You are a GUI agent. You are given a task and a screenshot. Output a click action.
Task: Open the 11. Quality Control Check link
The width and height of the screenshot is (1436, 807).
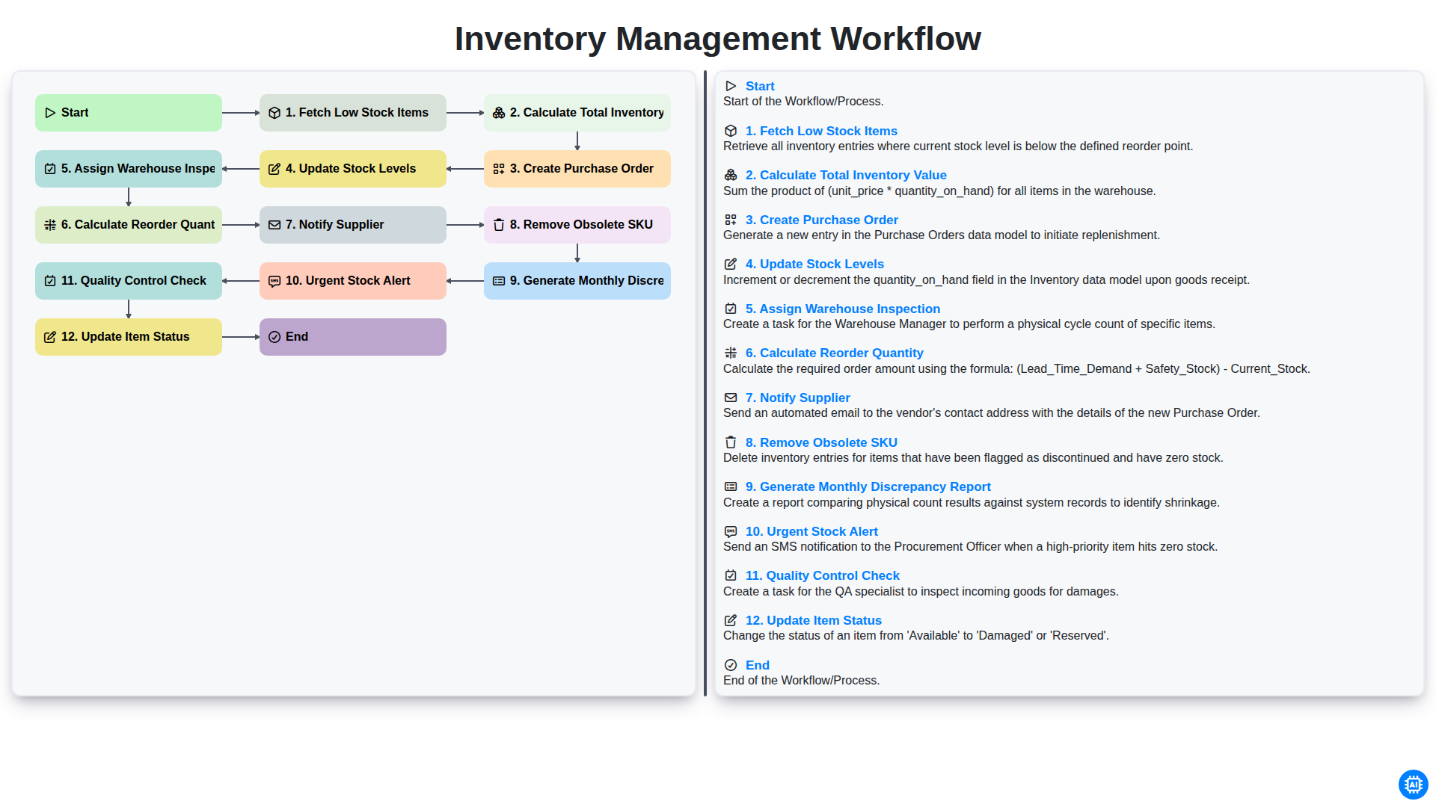click(823, 575)
